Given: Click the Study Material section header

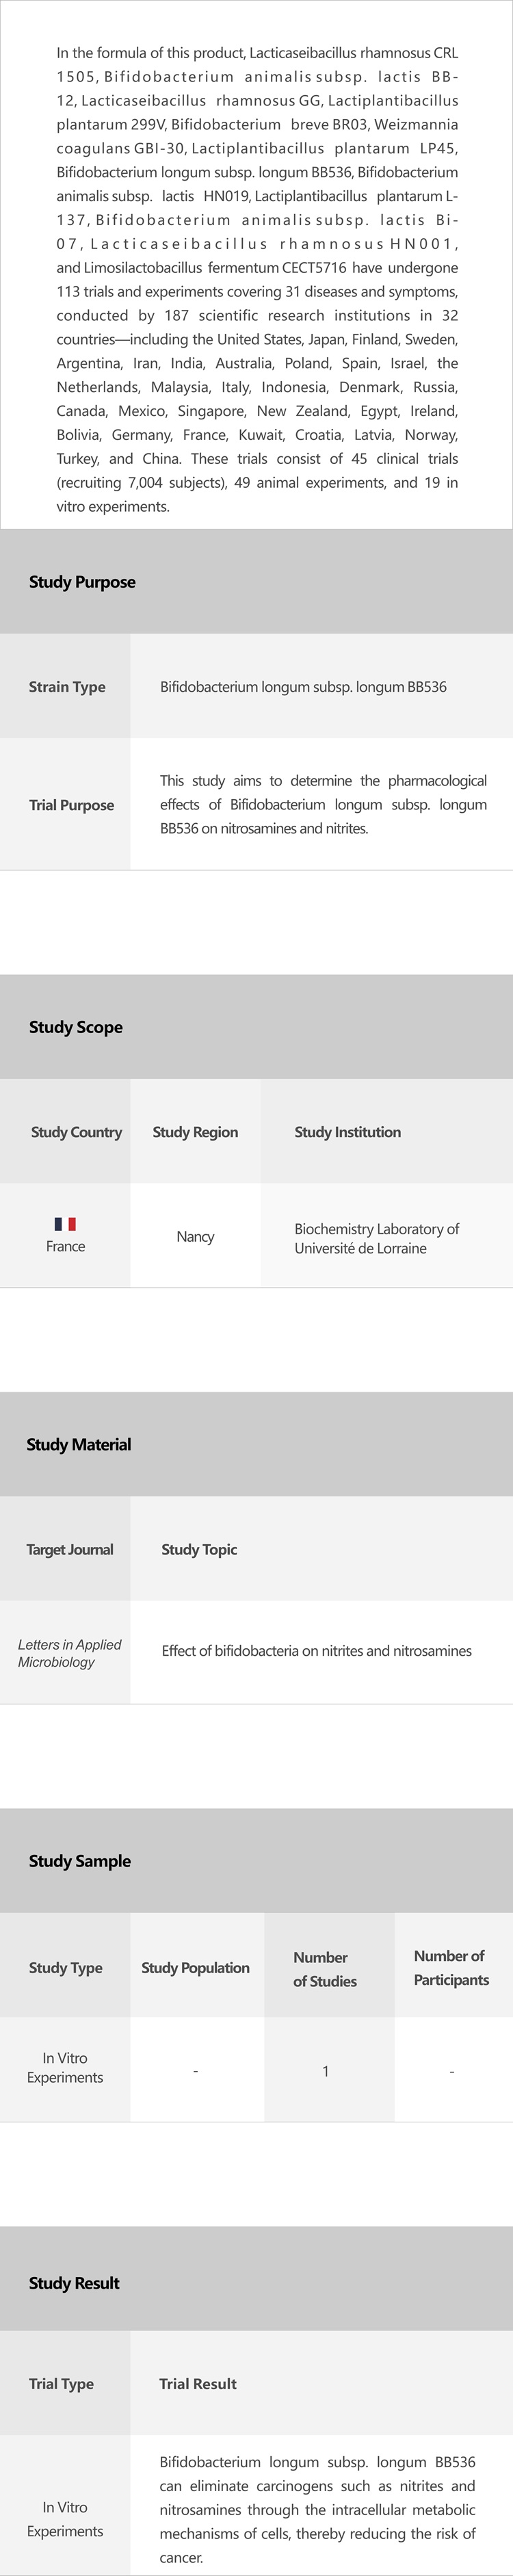Looking at the screenshot, I should coord(79,1444).
